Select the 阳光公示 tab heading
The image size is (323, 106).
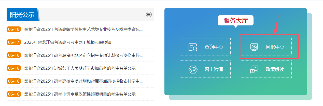point(22,15)
